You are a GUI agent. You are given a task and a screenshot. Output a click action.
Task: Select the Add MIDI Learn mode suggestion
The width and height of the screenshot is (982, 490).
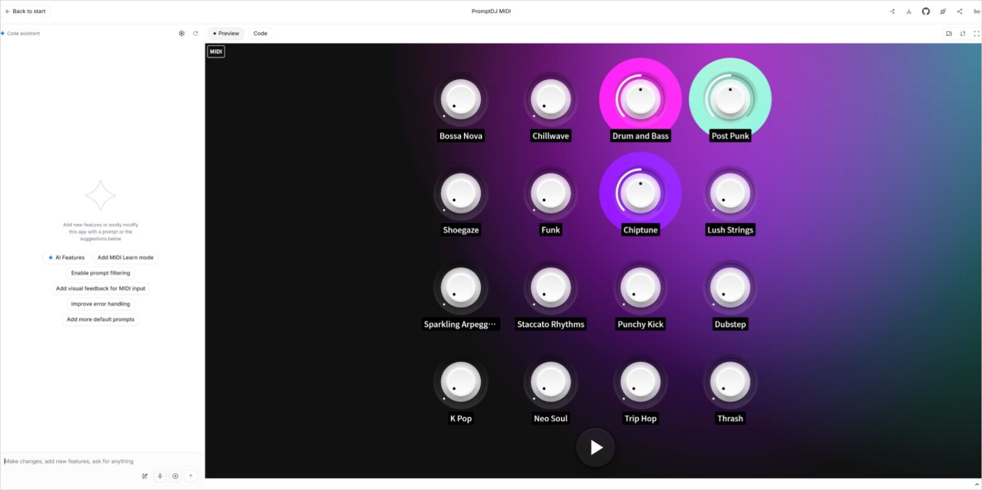pyautogui.click(x=125, y=258)
